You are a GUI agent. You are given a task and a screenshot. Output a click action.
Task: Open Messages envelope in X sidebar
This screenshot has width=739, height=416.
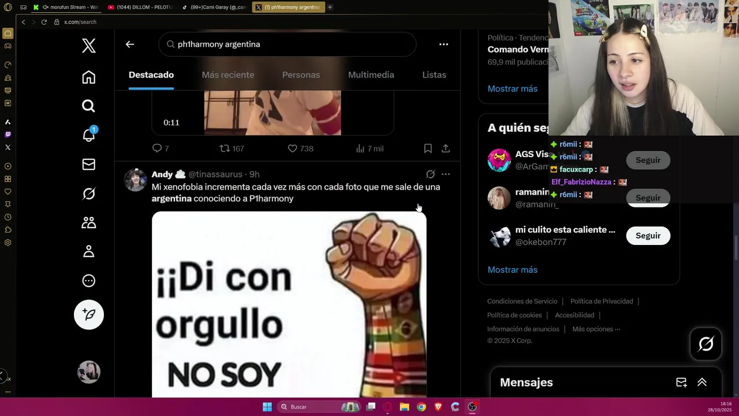(88, 165)
